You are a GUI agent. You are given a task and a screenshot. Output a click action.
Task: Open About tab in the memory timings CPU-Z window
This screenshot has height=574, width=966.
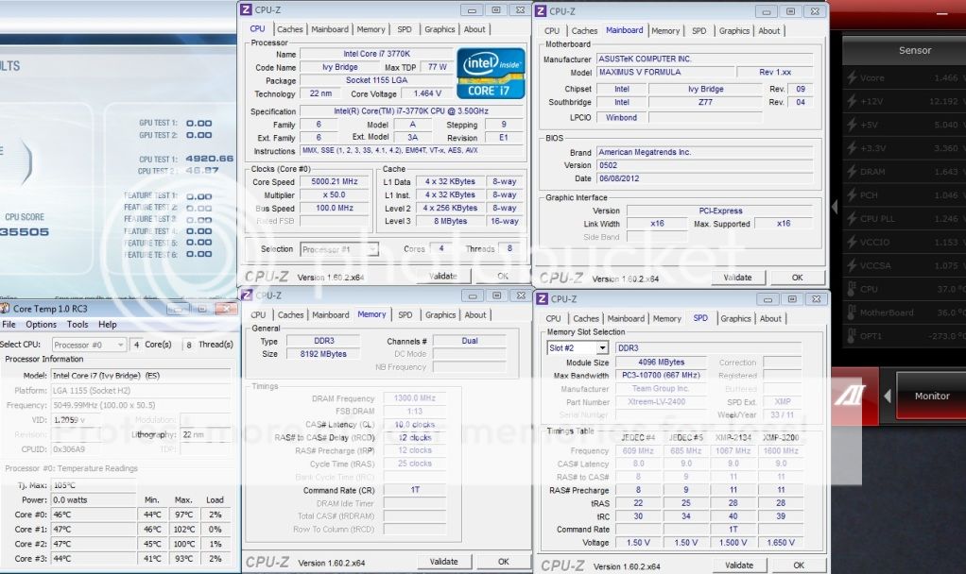[x=475, y=315]
